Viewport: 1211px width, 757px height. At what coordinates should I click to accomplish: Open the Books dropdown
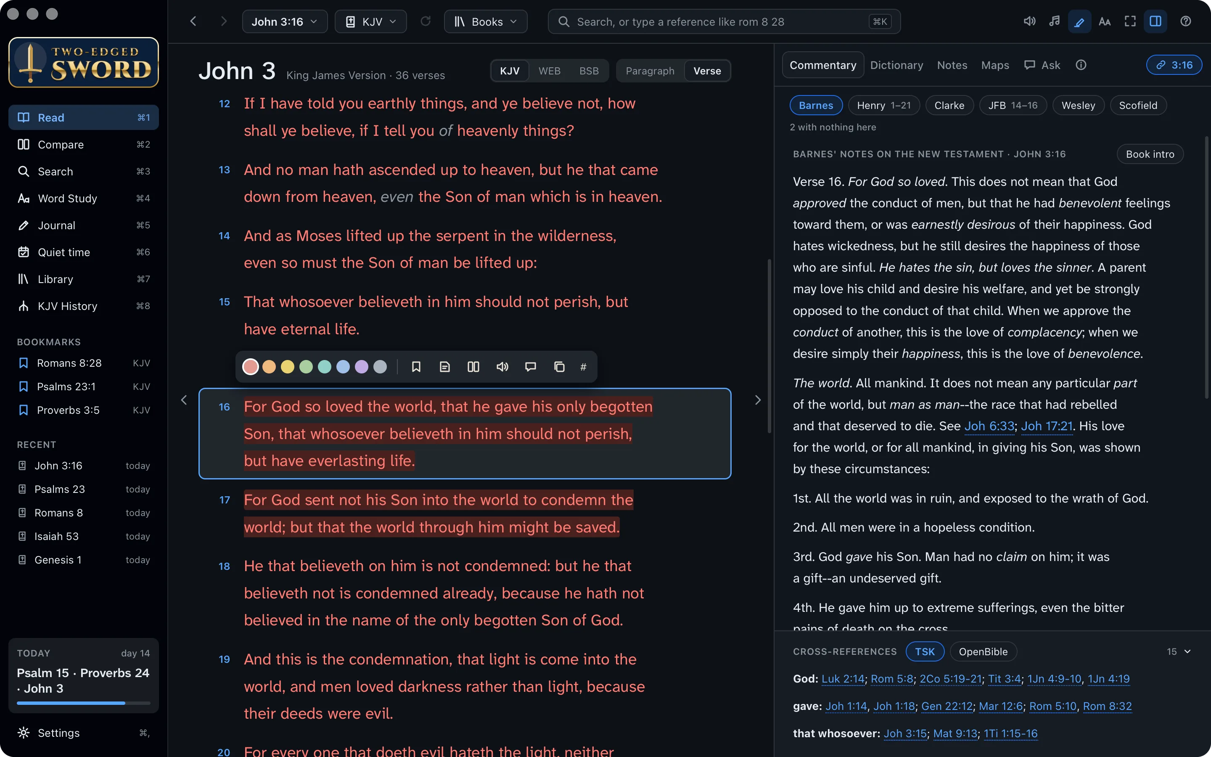click(x=485, y=21)
